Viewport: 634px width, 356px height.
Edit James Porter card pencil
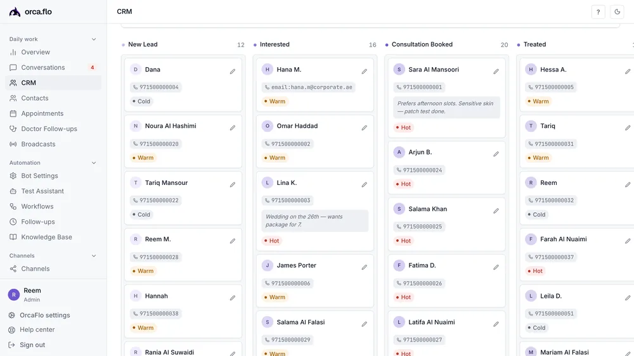[365, 267]
